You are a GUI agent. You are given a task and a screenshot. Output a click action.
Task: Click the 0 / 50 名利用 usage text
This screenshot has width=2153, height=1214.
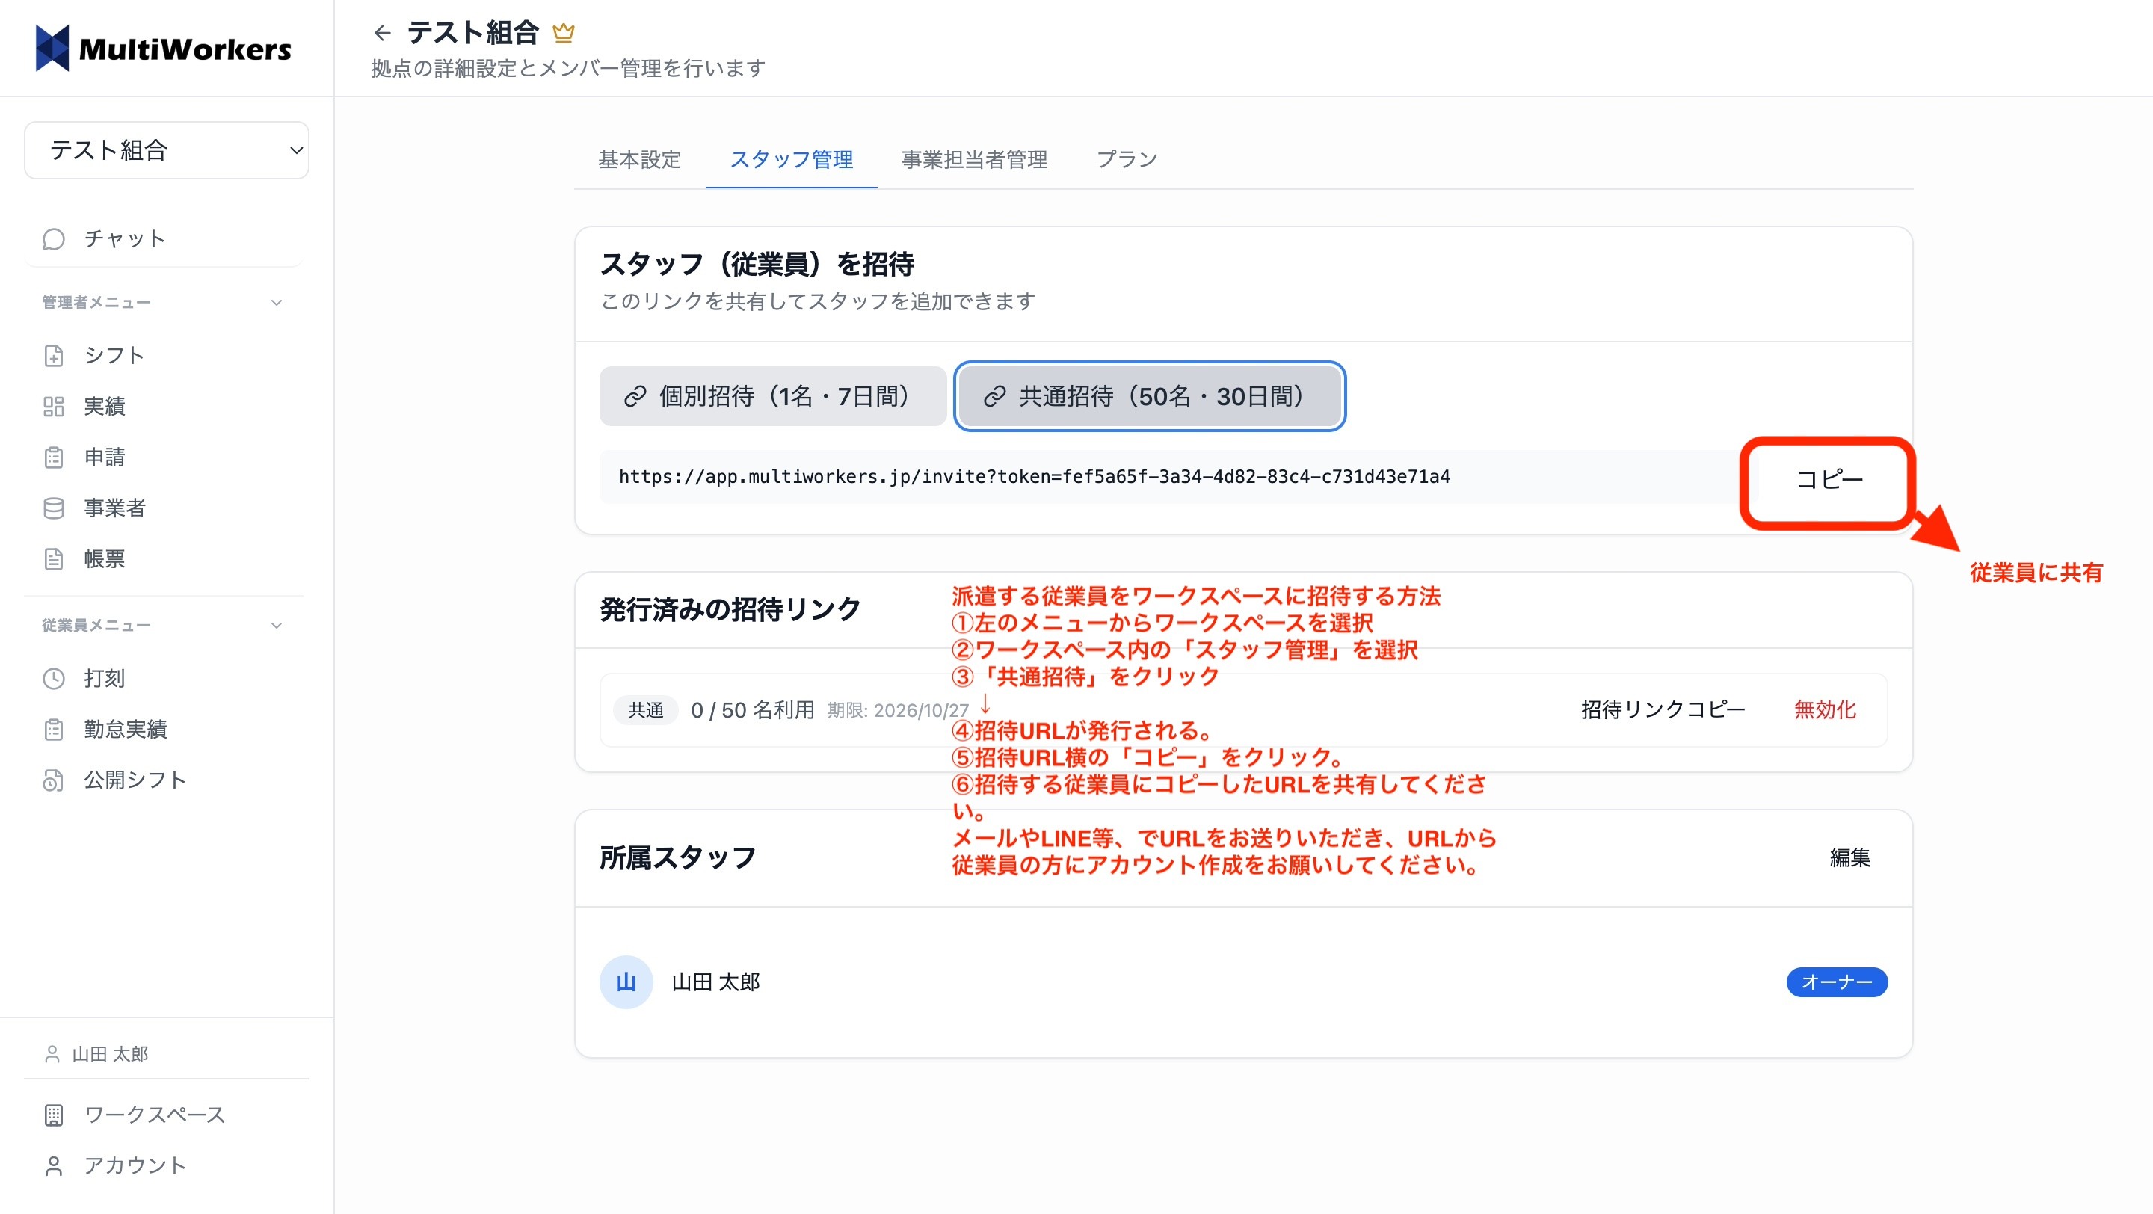752,710
